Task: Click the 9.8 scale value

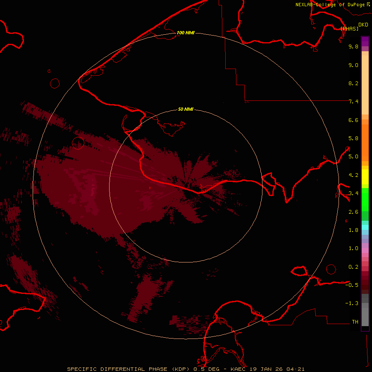Action: (353, 46)
